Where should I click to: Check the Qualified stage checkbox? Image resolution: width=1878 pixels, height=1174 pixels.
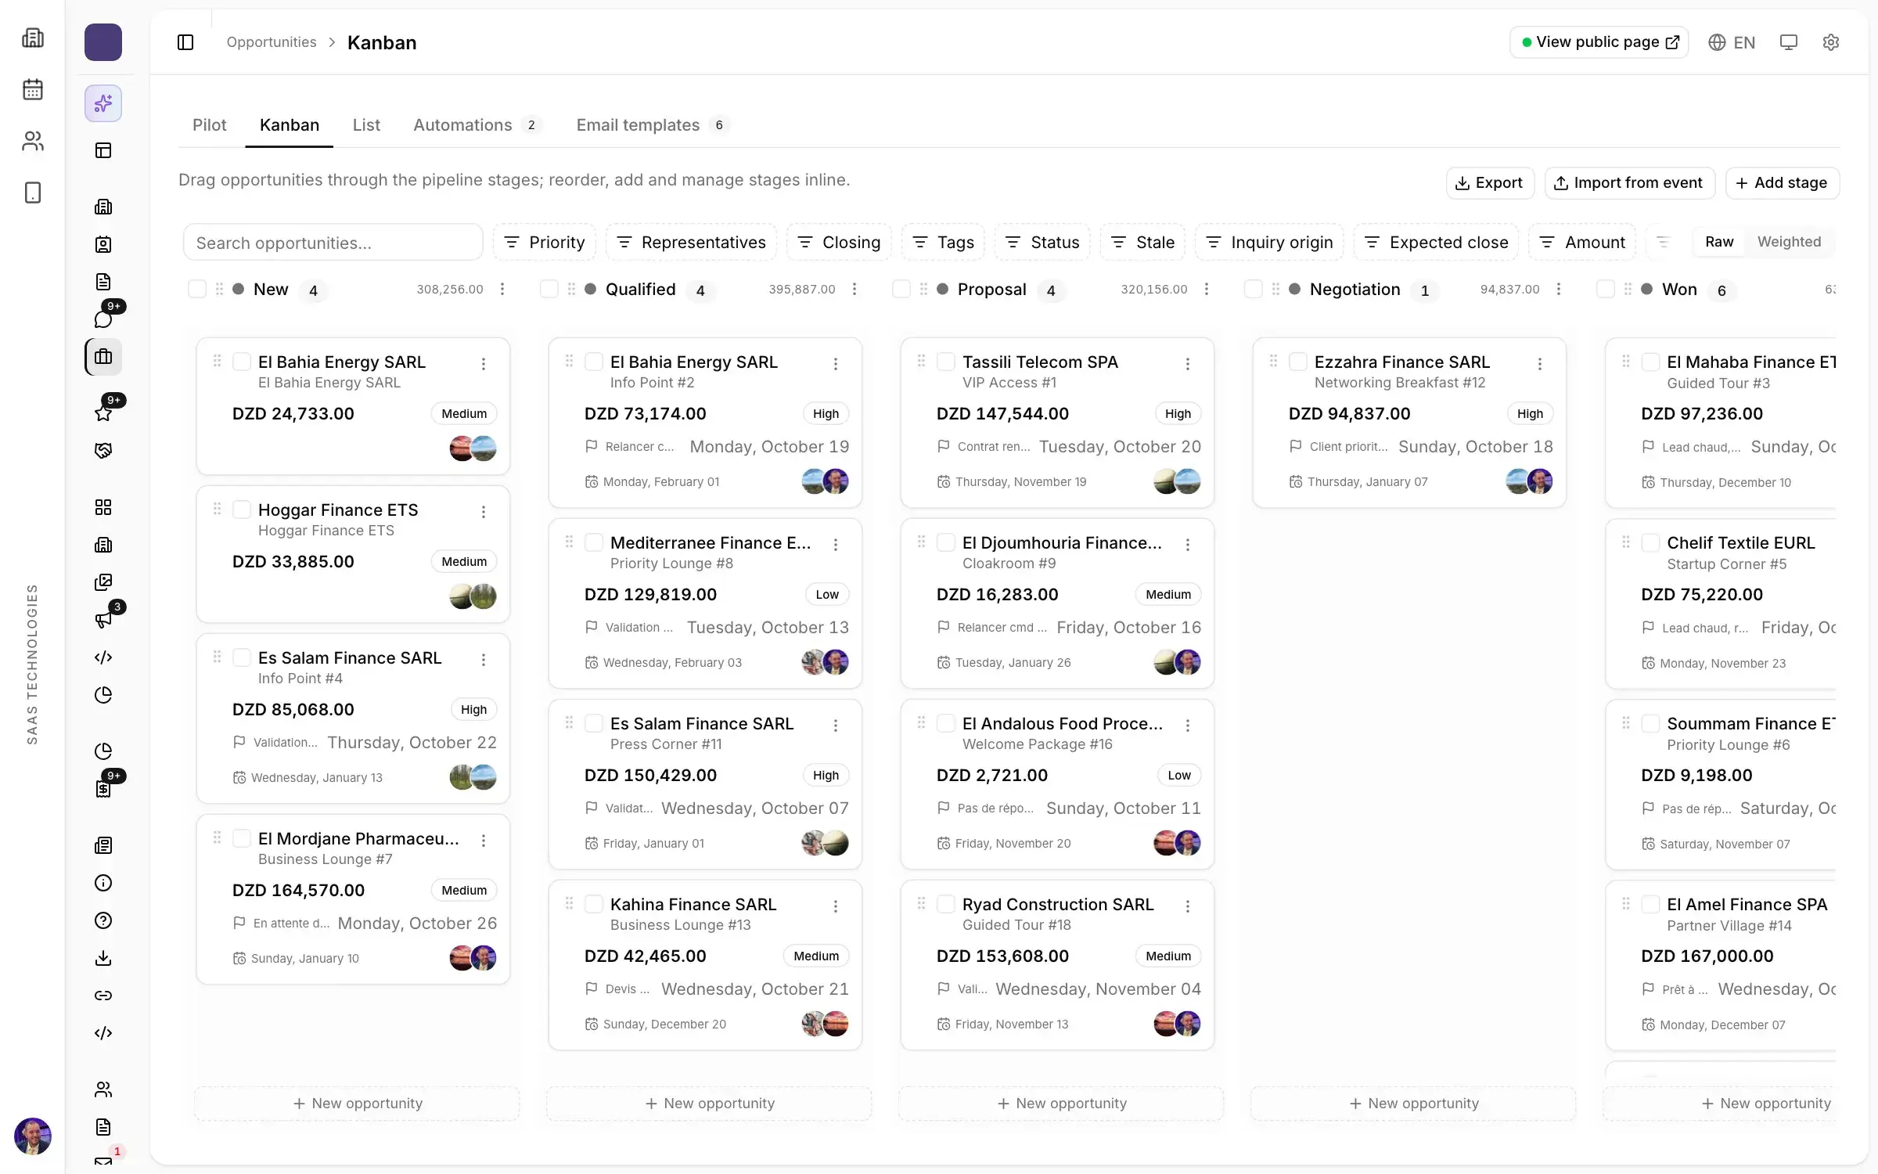[549, 289]
